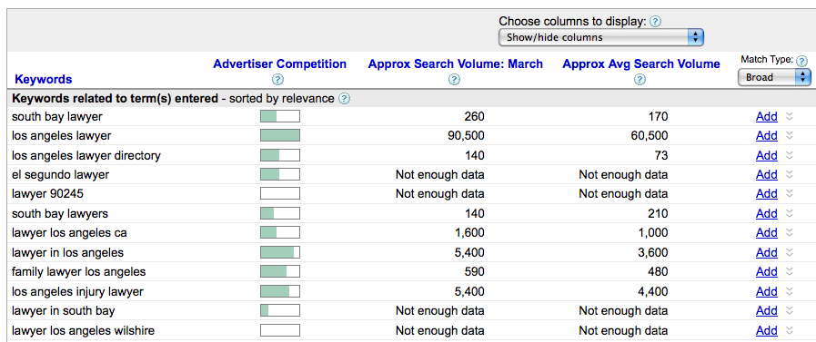The height and width of the screenshot is (342, 816).
Task: Click competition bar for south bay lawyer
Action: 280,116
